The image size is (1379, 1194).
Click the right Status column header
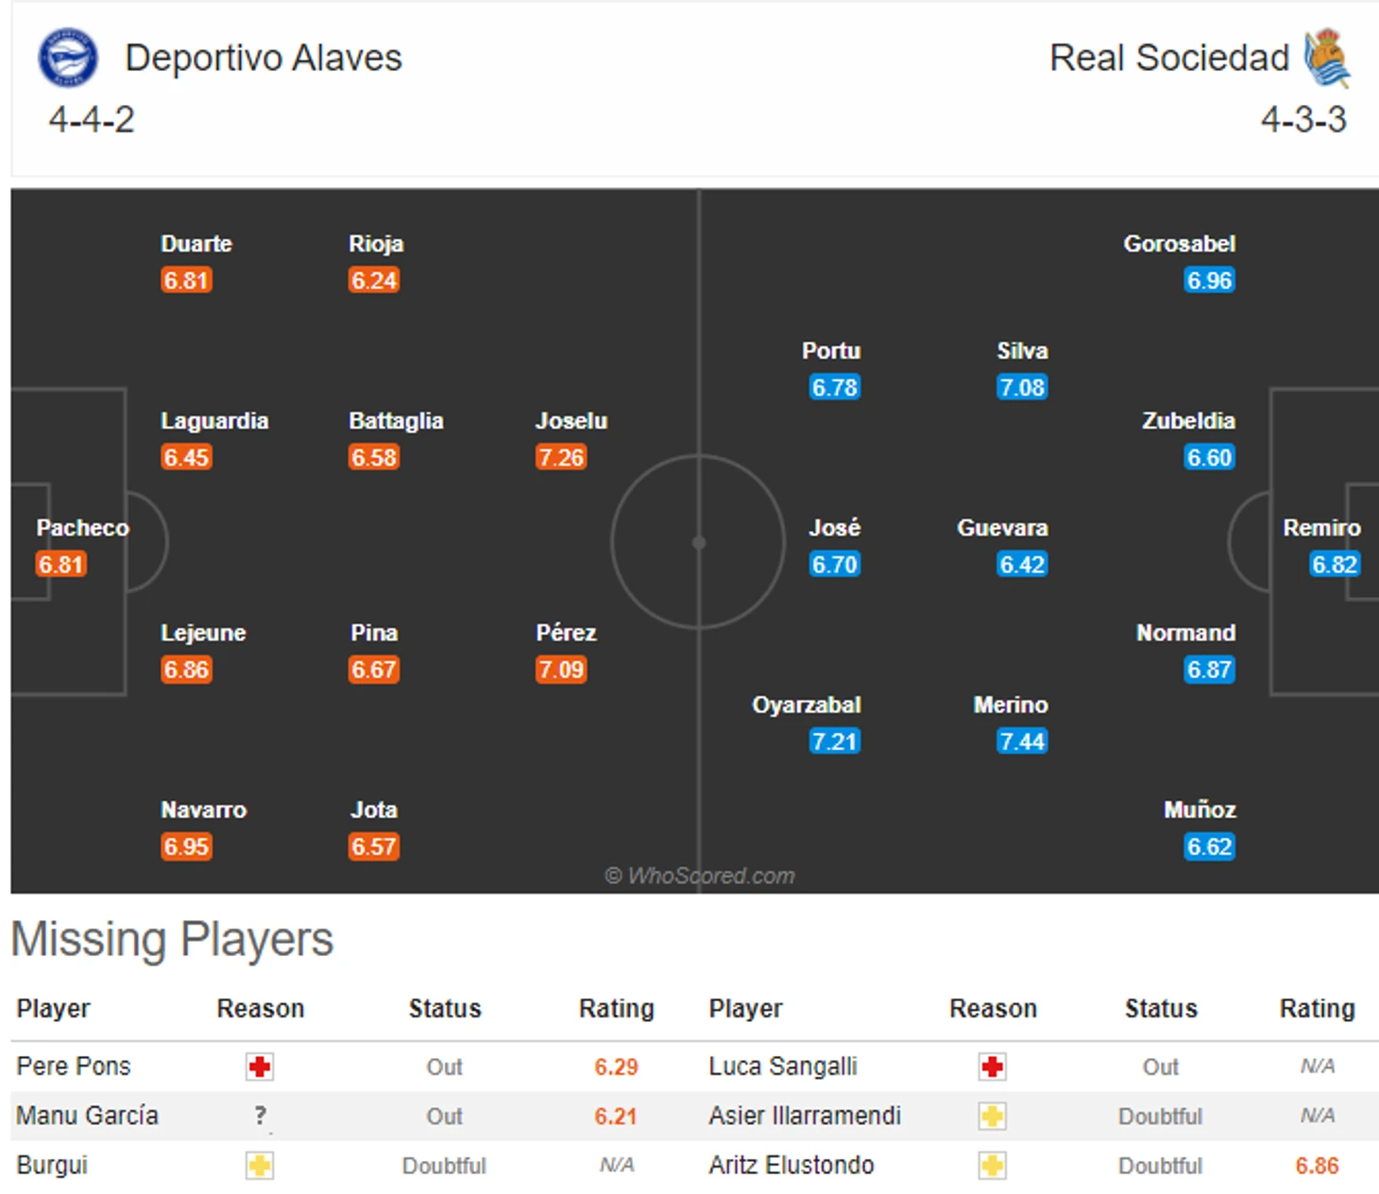[1161, 1009]
